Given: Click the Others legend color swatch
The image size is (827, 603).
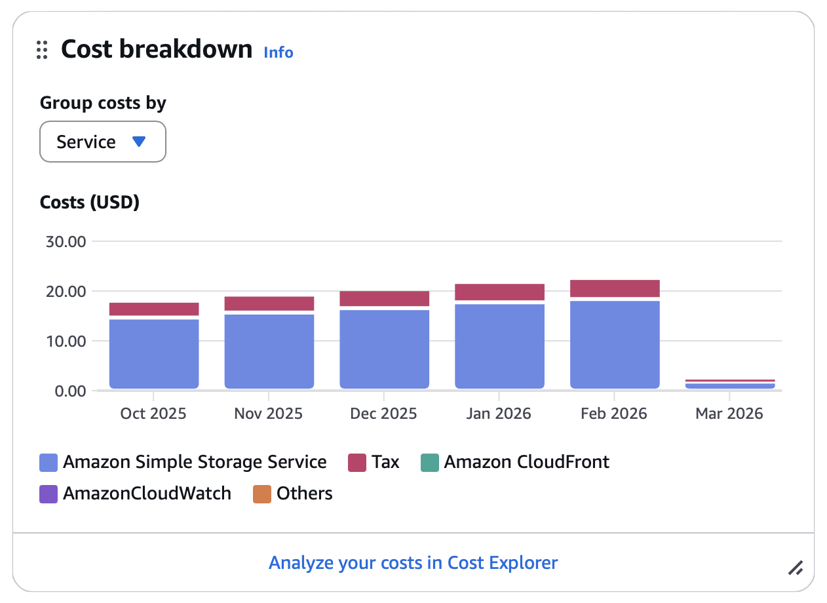Looking at the screenshot, I should (x=262, y=494).
